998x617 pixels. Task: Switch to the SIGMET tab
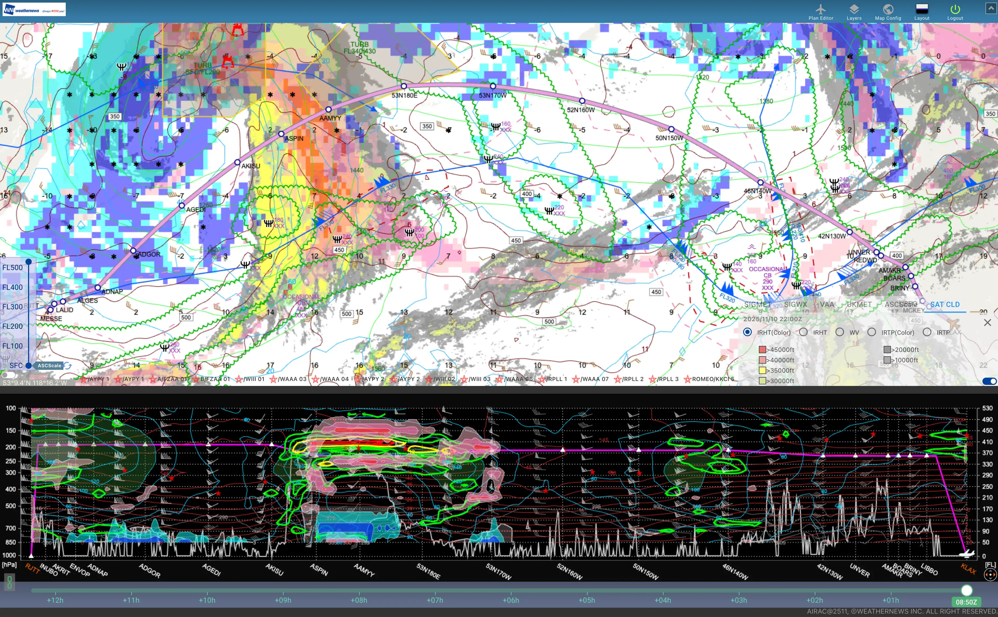click(x=757, y=304)
